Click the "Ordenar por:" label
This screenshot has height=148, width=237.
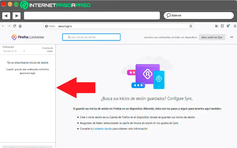pyautogui.click(x=8, y=47)
